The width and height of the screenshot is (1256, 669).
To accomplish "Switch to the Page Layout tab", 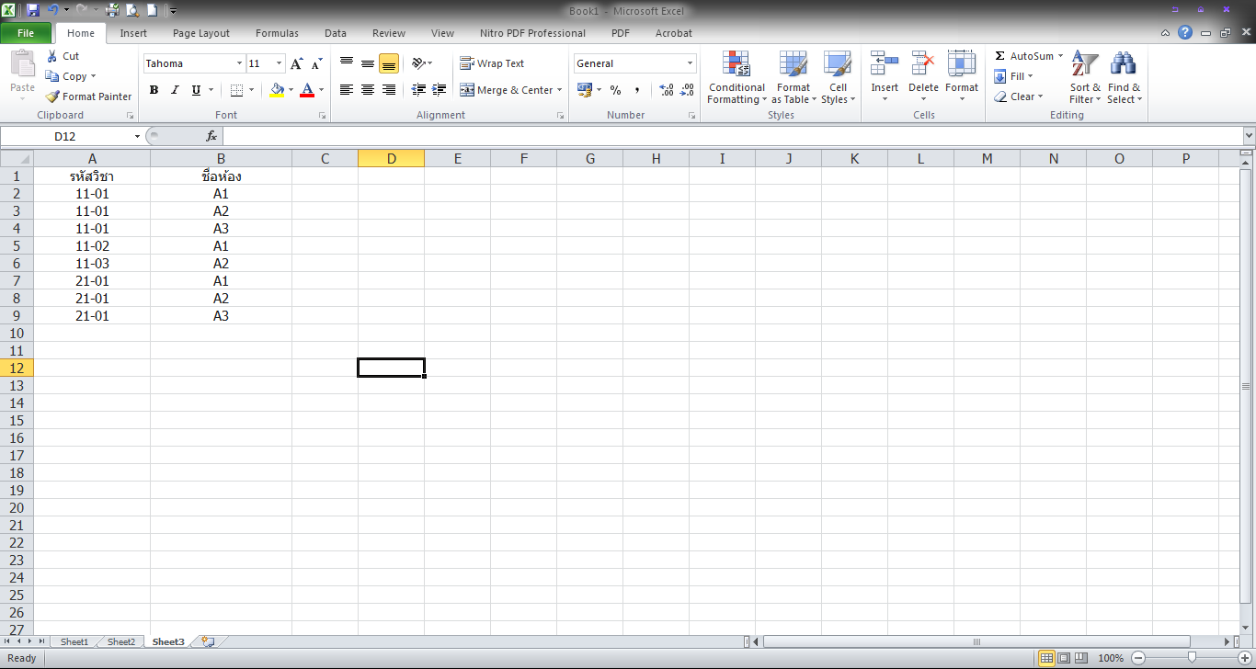I will [201, 33].
